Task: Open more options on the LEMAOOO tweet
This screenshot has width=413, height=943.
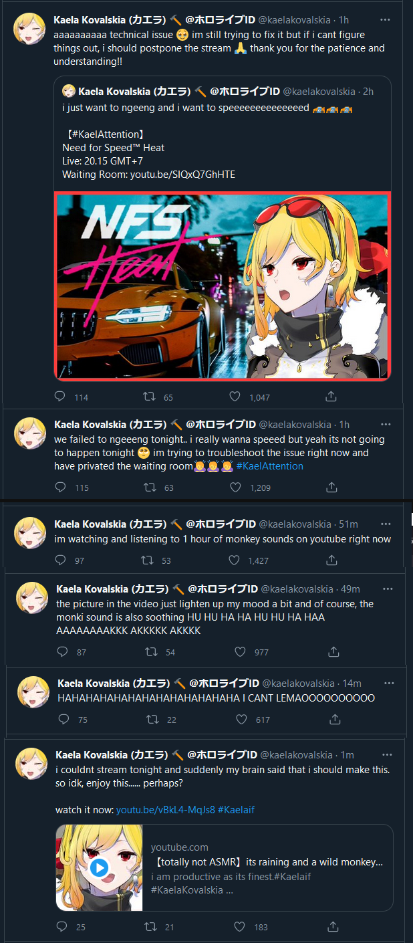Action: pos(389,683)
